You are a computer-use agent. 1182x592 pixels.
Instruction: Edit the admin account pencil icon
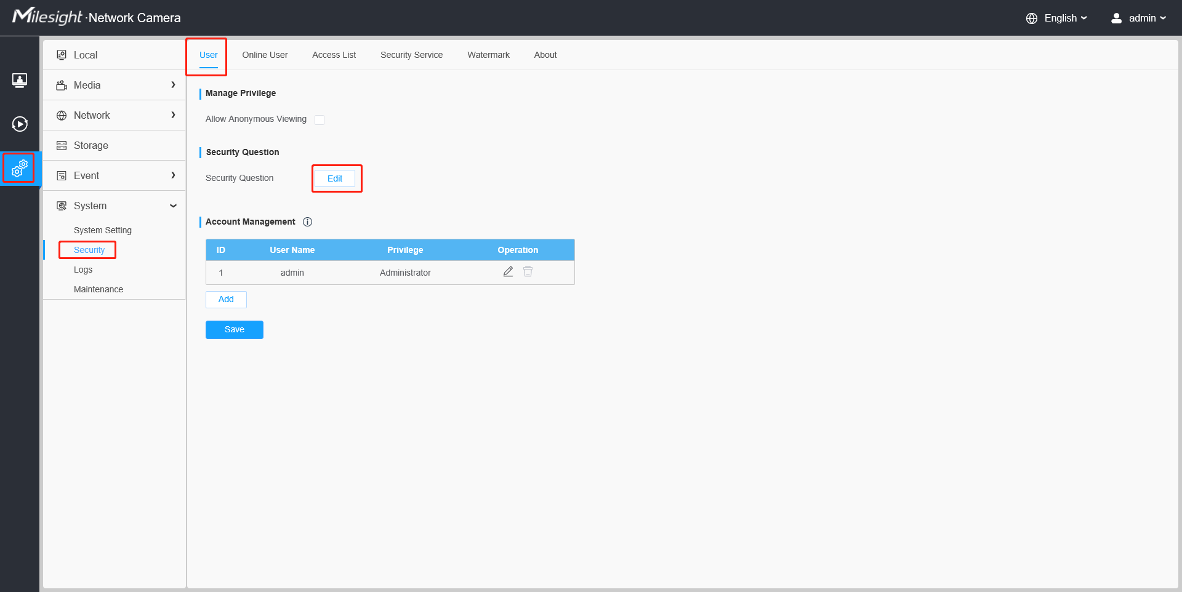[508, 271]
